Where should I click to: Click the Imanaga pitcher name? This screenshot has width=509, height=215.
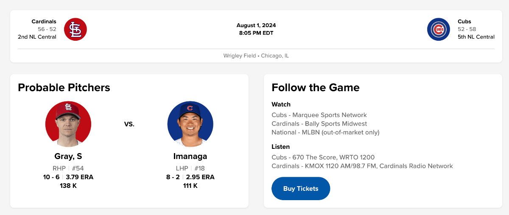click(190, 156)
